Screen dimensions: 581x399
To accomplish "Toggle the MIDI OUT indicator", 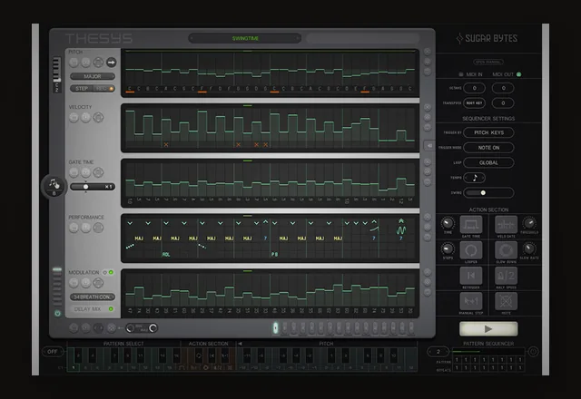I will (518, 74).
